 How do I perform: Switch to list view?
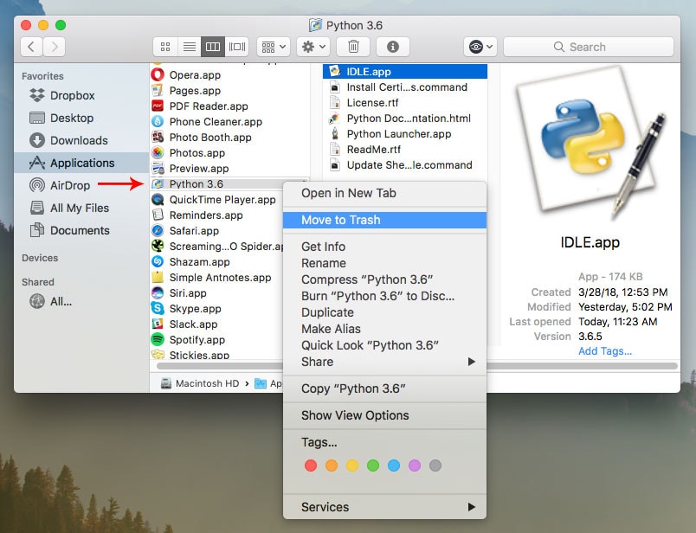pos(189,47)
